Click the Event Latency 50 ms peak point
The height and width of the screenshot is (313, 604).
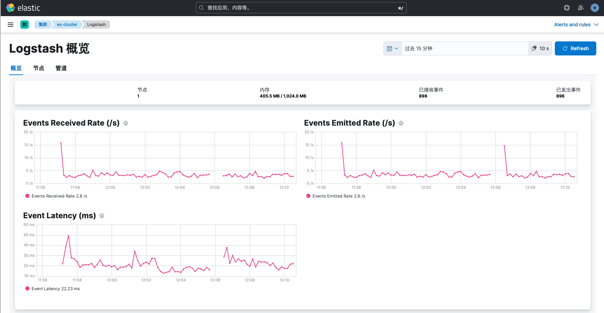click(x=68, y=236)
